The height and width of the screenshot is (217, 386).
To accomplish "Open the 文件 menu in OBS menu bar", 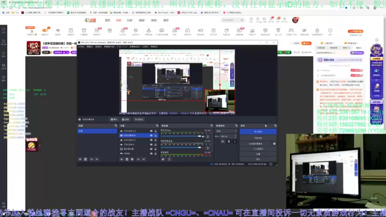I will pos(81,47).
